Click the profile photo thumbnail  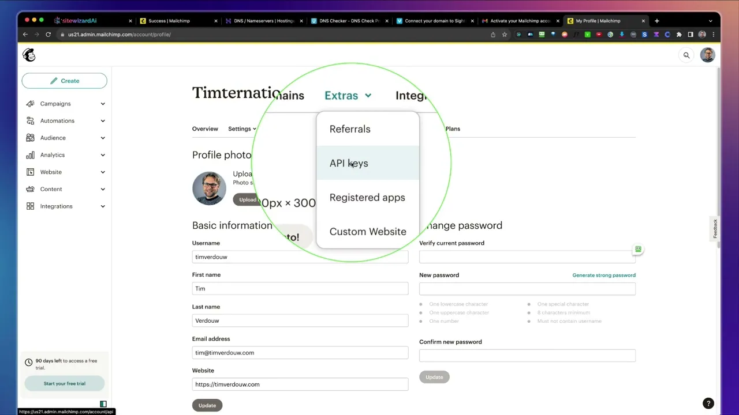(x=209, y=188)
